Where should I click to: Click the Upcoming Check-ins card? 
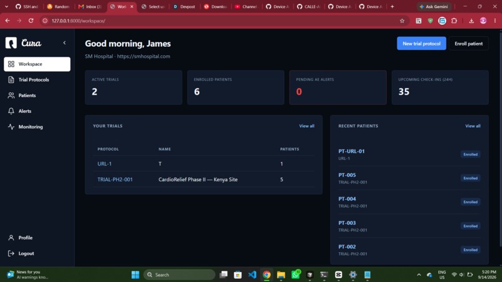tap(440, 87)
